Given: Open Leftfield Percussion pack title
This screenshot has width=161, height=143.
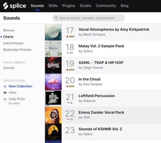Looking at the screenshot, I should tap(96, 96).
